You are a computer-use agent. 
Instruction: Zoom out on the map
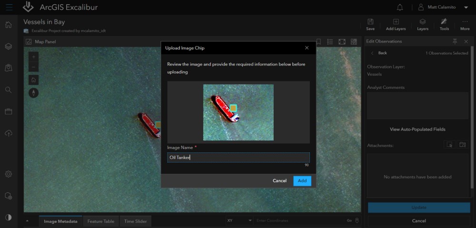(x=33, y=67)
